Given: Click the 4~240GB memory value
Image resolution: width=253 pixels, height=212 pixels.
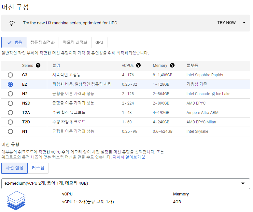Looking at the screenshot, I should tap(161, 122).
